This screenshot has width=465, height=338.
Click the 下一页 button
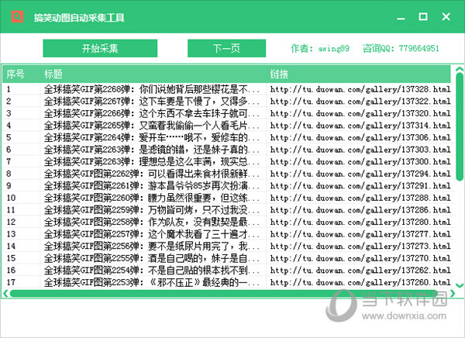(x=226, y=48)
